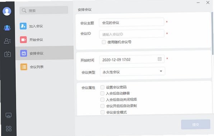Enable 使用随机会议号 checkbox
This screenshot has width=214, height=136.
point(104,42)
